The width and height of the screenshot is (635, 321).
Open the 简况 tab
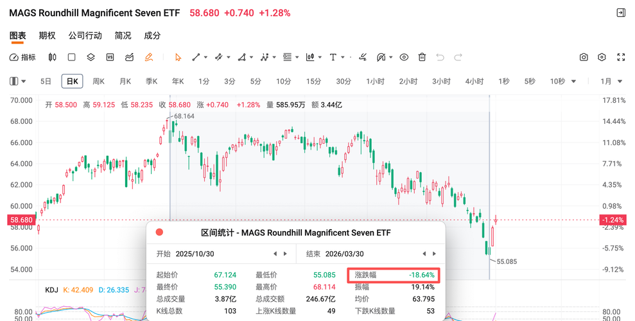click(x=123, y=35)
